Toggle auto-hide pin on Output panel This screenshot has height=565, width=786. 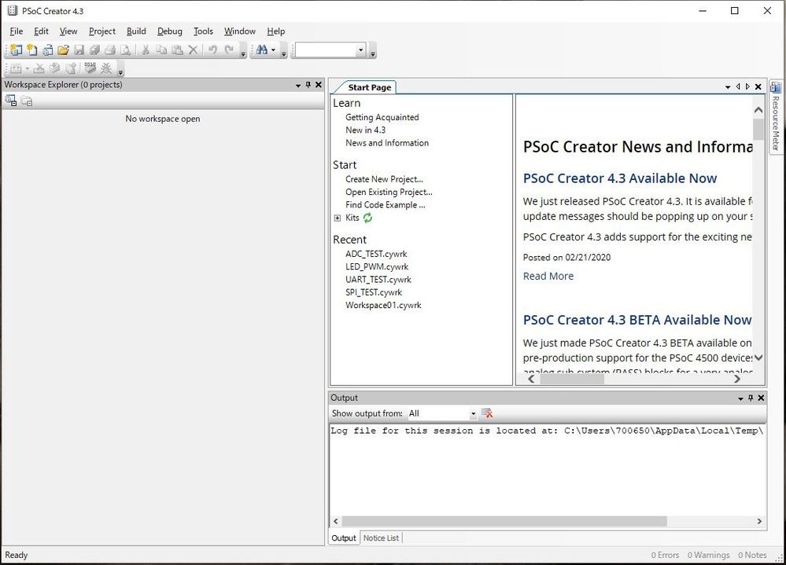click(x=751, y=398)
